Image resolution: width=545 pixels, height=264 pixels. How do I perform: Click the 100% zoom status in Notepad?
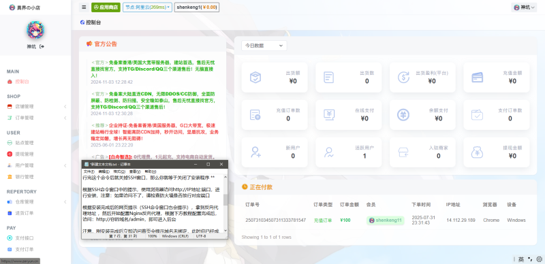pyautogui.click(x=153, y=236)
